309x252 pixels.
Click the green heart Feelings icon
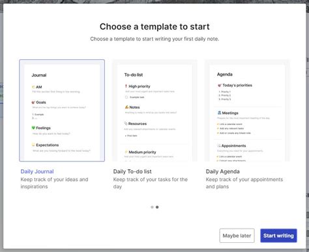(x=33, y=128)
